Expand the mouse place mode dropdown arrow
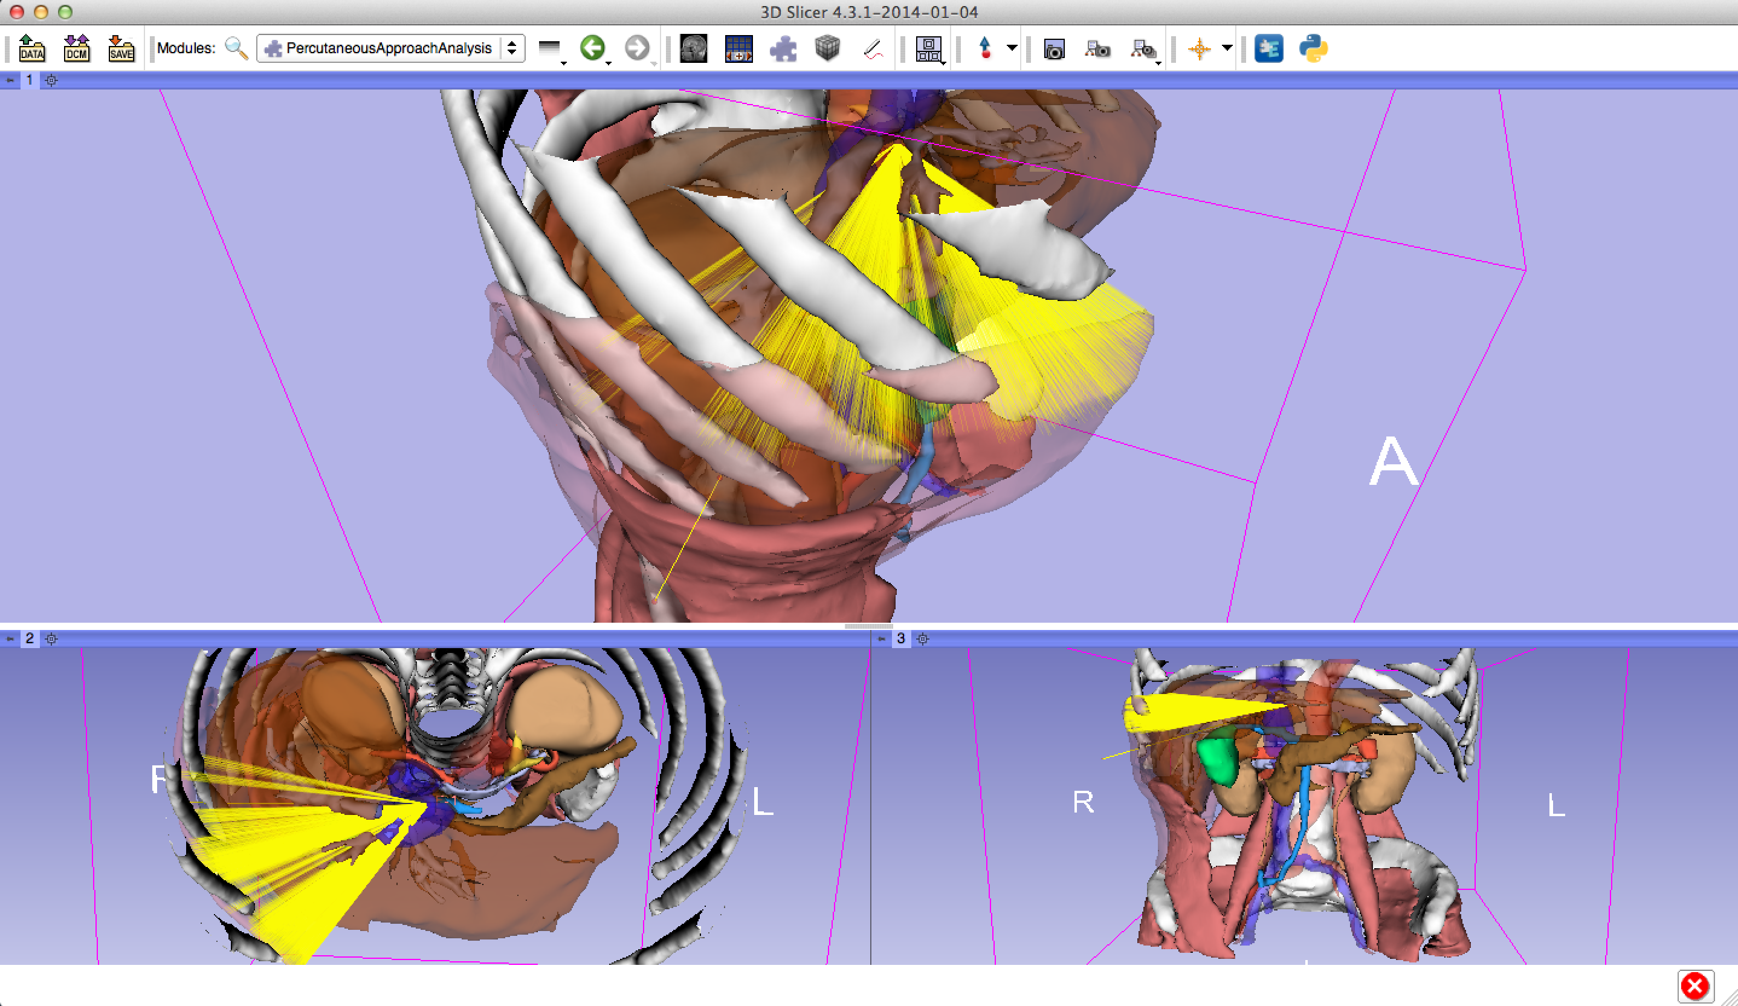Viewport: 1738px width, 1006px height. [x=1012, y=48]
